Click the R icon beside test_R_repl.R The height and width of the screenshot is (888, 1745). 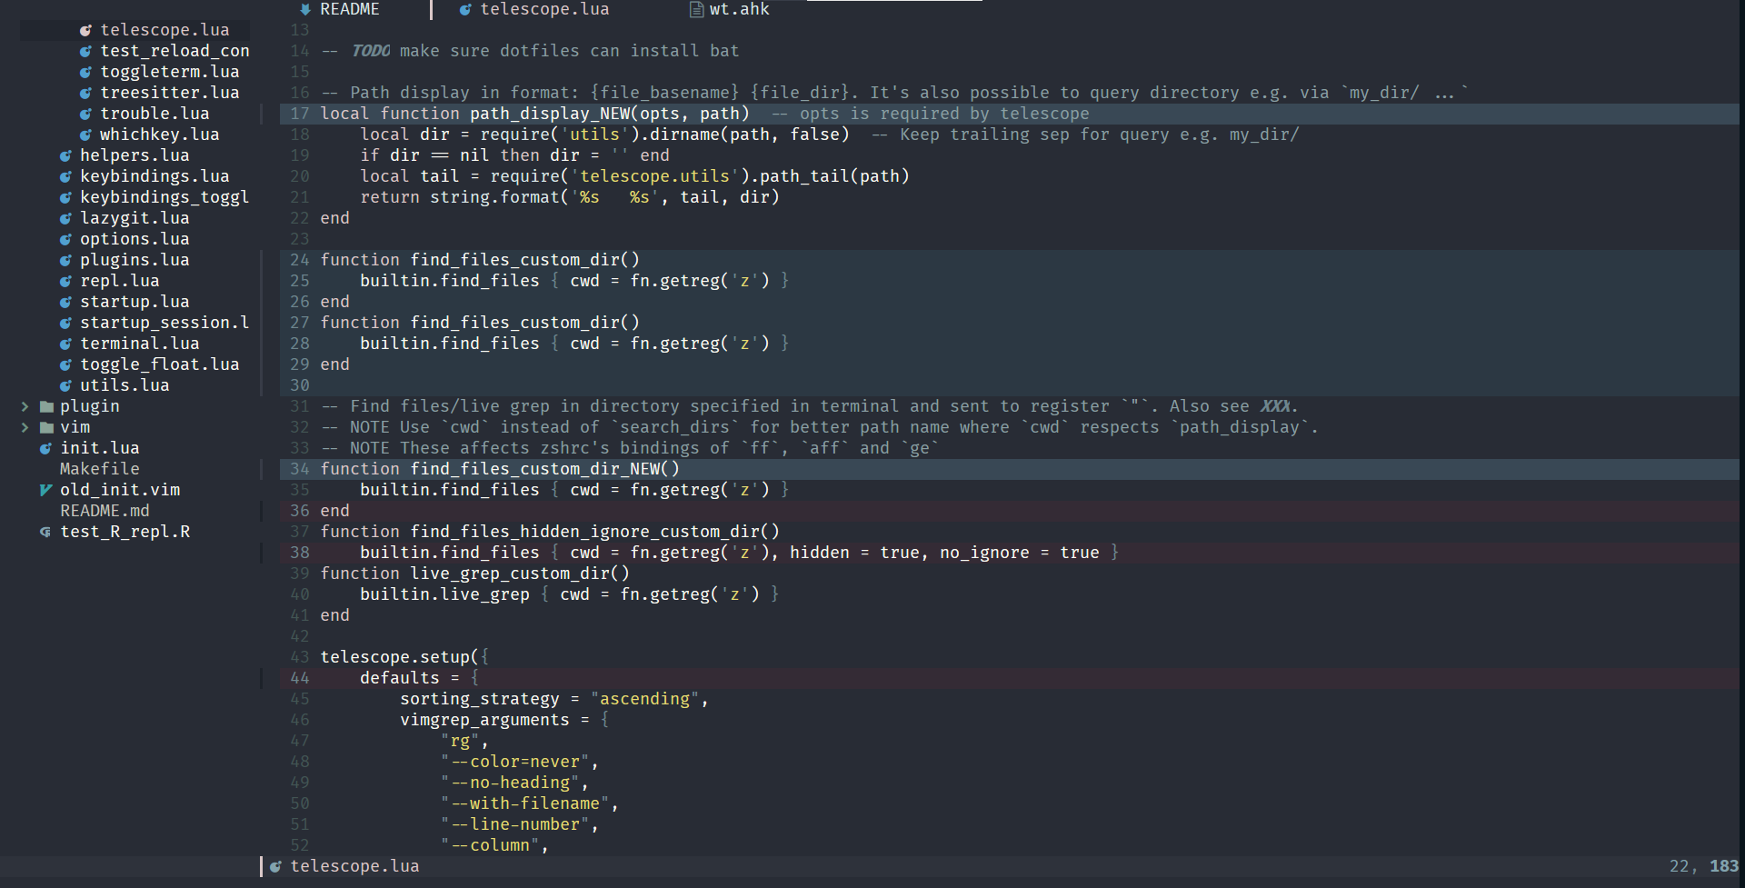pyautogui.click(x=45, y=532)
